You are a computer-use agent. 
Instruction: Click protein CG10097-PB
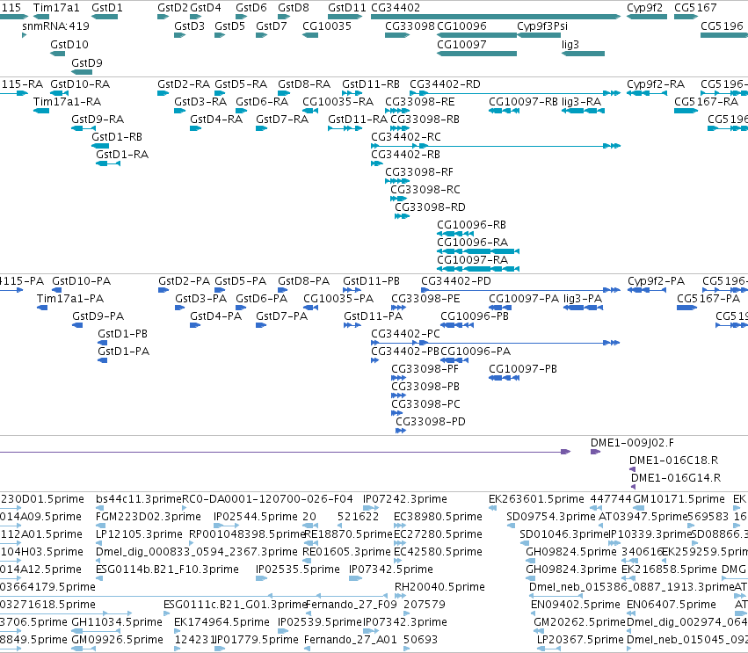pos(523,369)
